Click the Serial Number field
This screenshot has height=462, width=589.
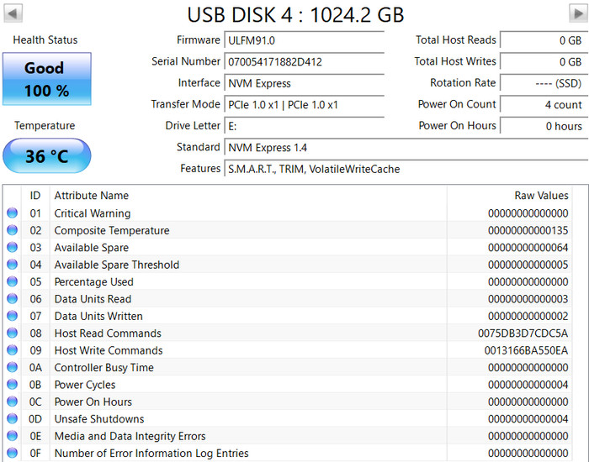point(305,61)
